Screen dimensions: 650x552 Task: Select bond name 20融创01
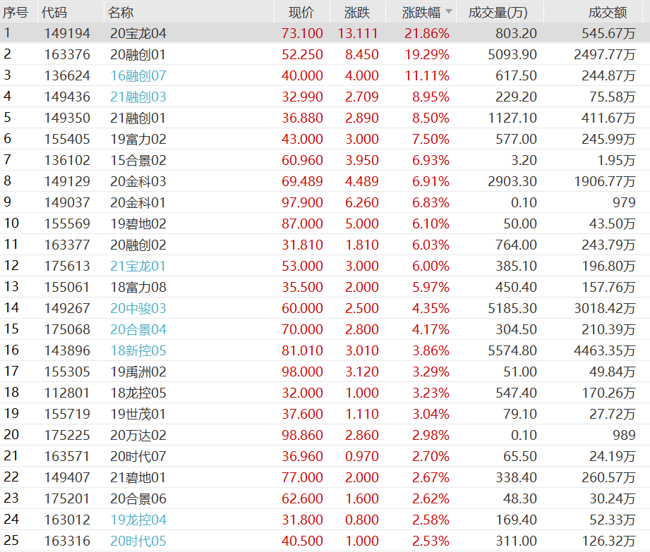pyautogui.click(x=138, y=54)
